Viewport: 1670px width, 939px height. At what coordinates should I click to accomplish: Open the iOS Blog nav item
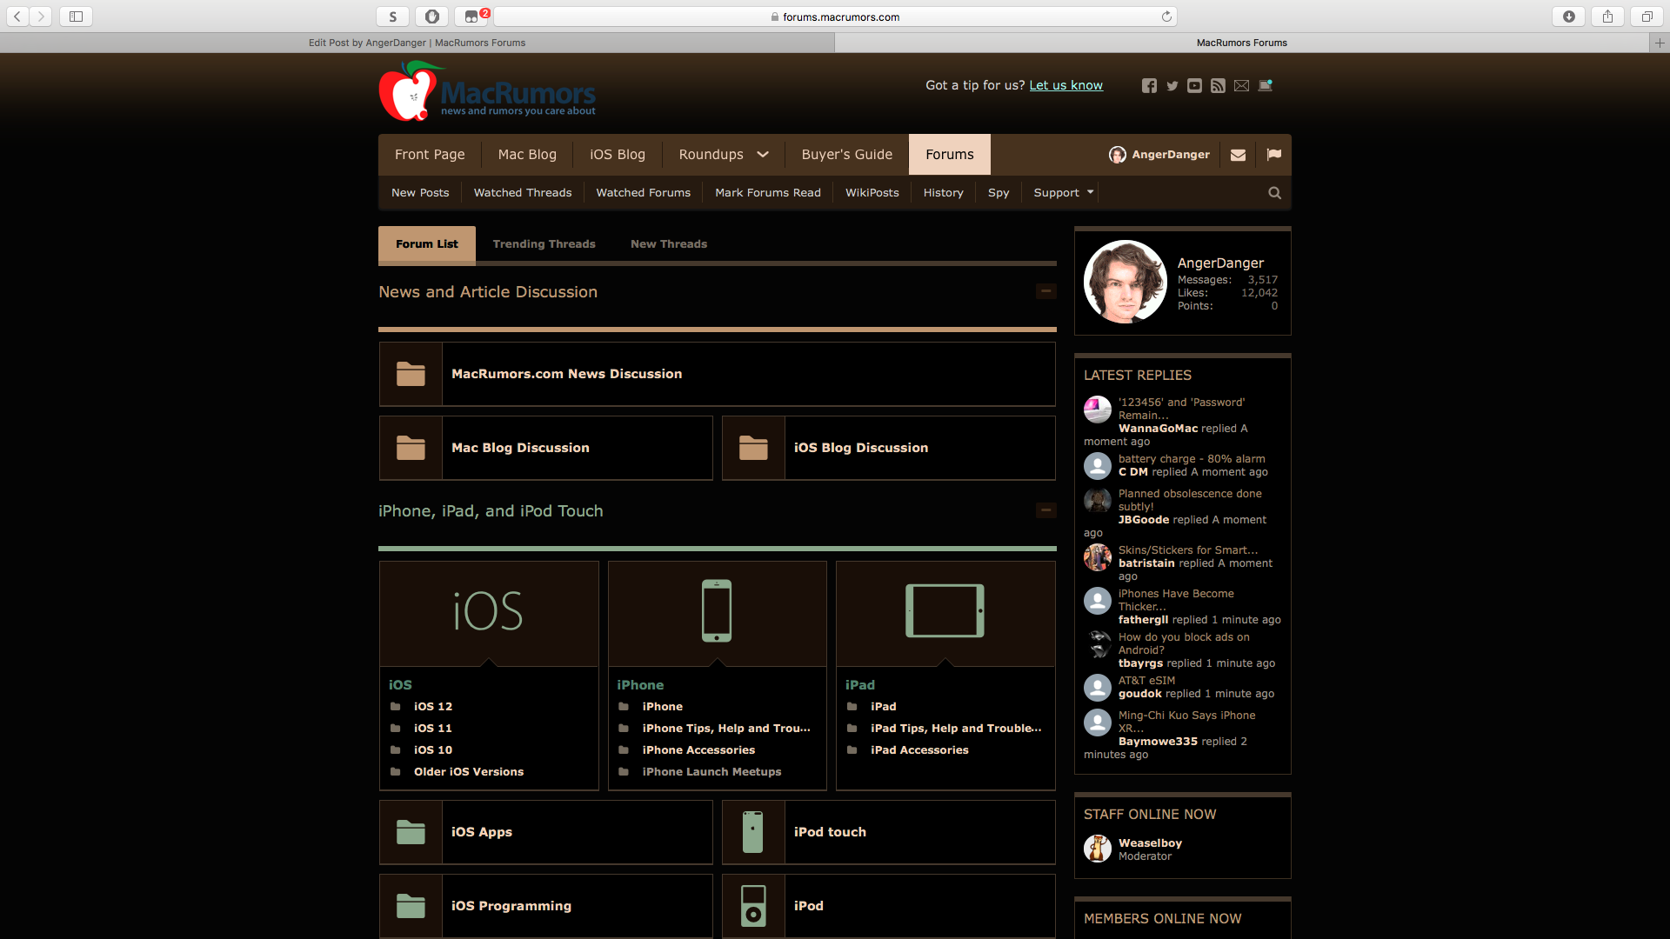(x=618, y=155)
